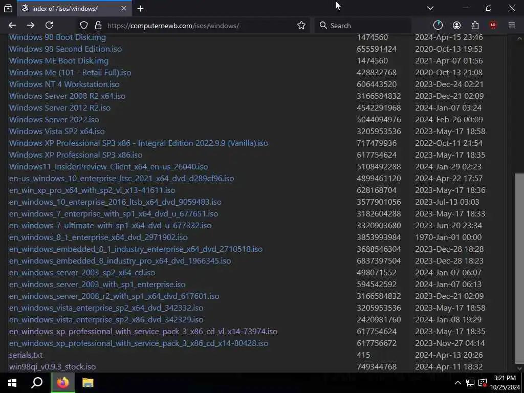Open the Windows Start menu
The height and width of the screenshot is (393, 524).
(12, 383)
